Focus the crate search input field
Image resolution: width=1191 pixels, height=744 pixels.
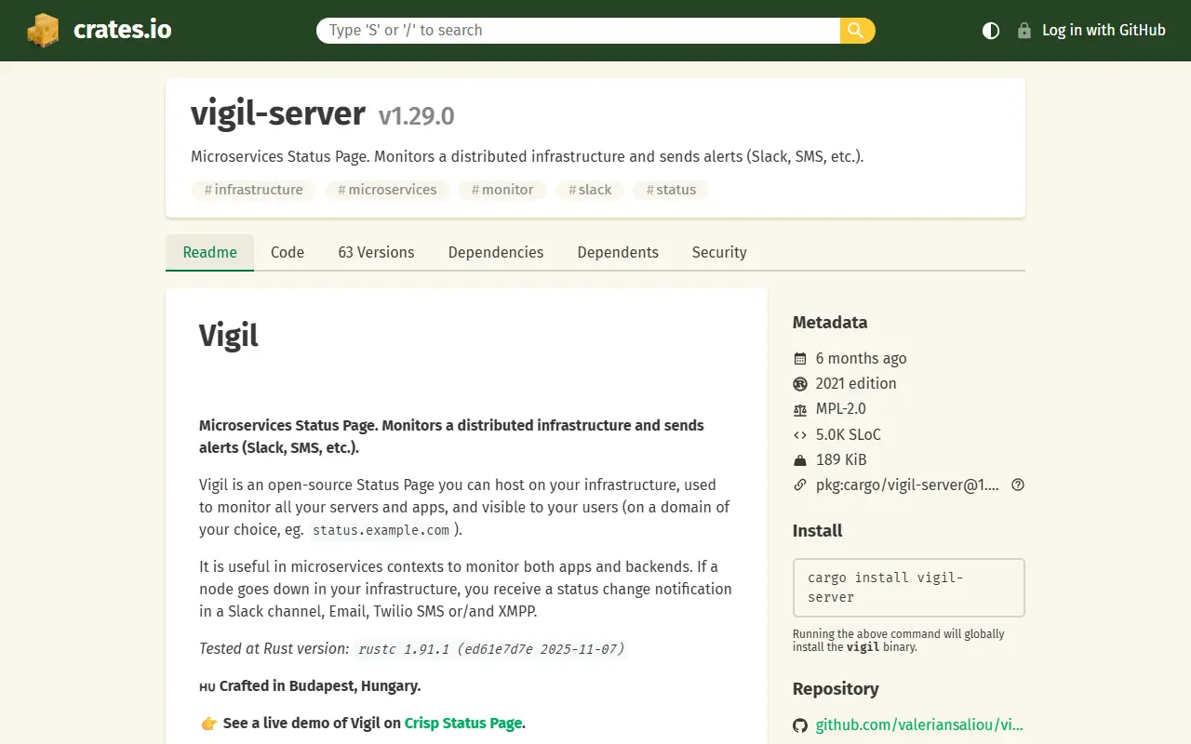click(578, 31)
